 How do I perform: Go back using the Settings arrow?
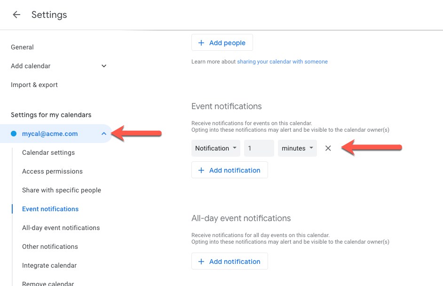pyautogui.click(x=16, y=15)
